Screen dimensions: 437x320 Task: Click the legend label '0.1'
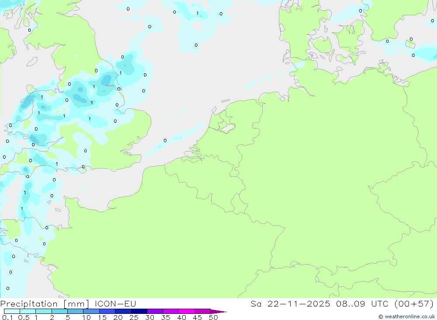[7, 317]
